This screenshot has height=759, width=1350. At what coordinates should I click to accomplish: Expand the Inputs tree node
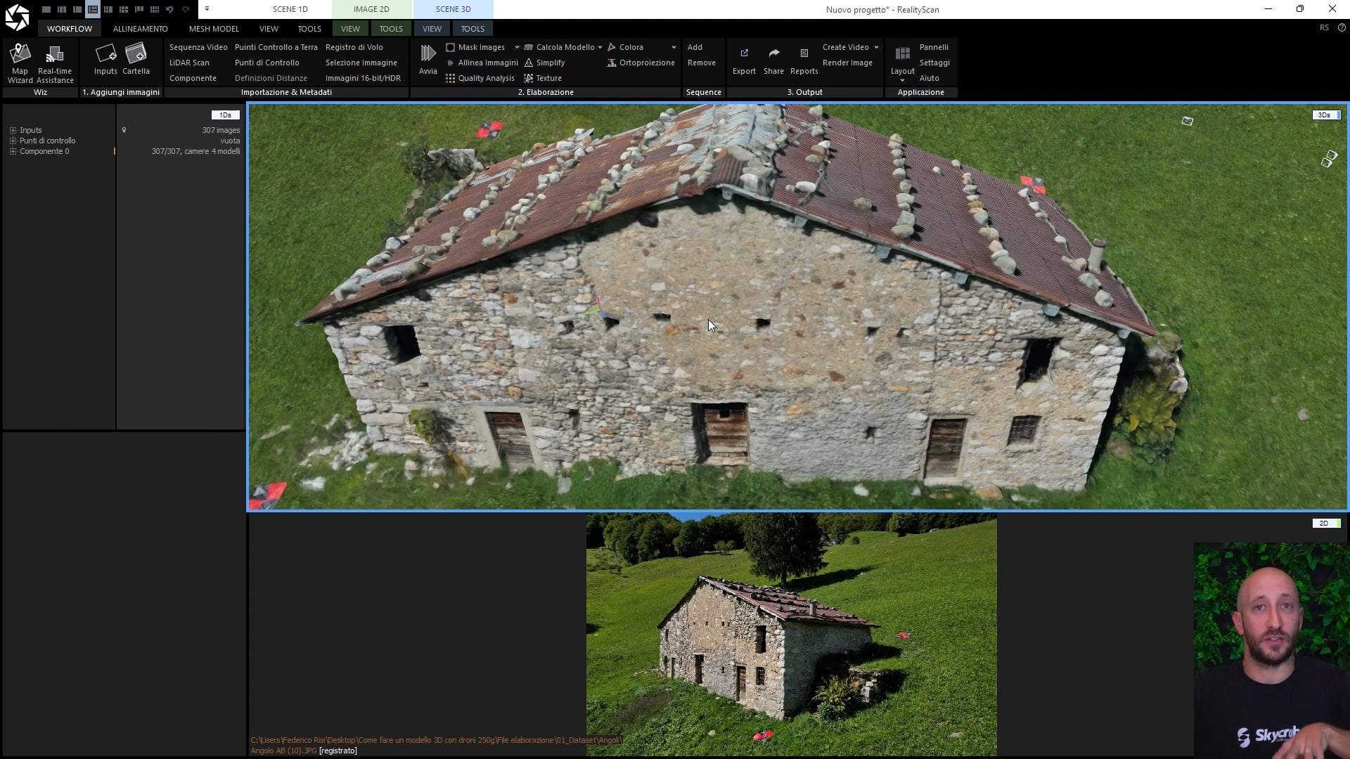click(x=13, y=130)
